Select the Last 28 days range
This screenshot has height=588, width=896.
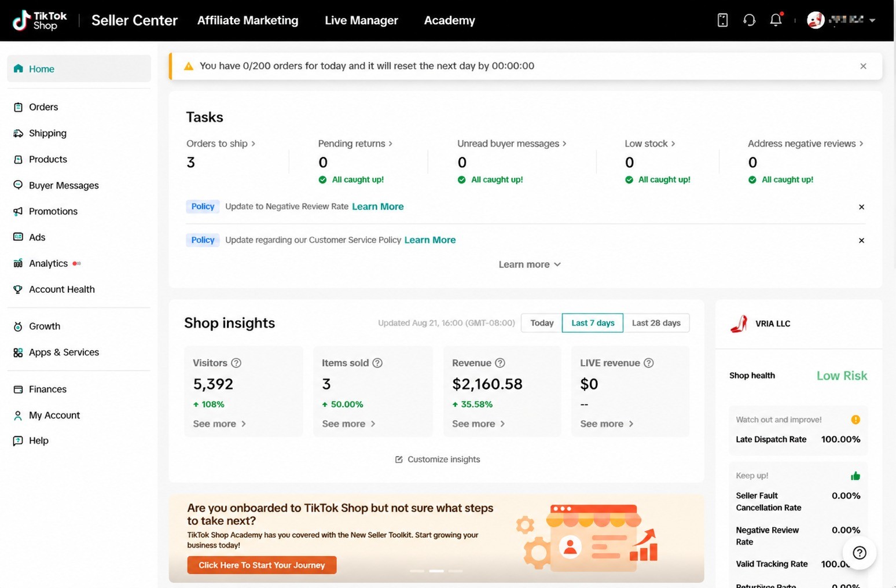(656, 323)
